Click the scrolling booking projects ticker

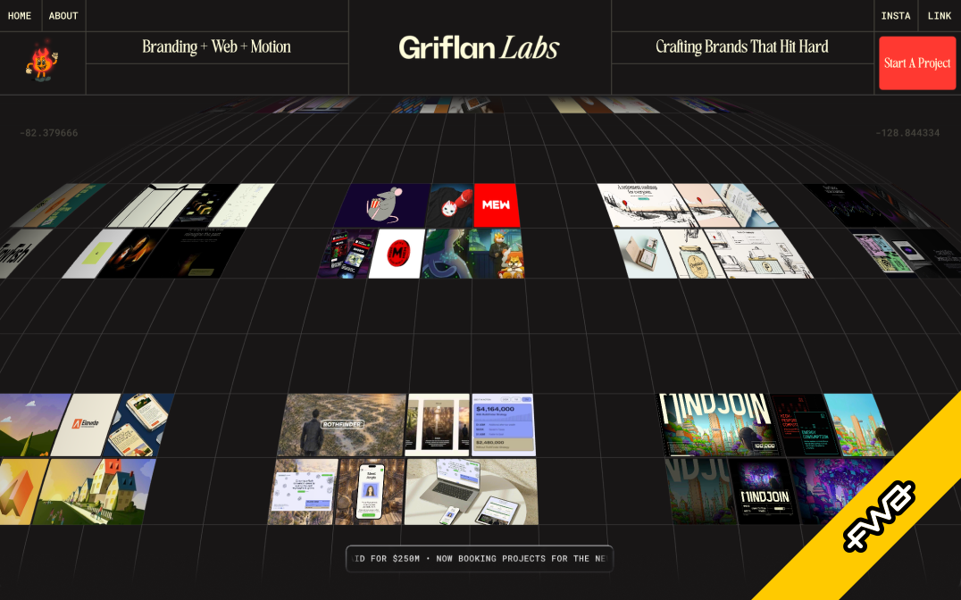(480, 558)
